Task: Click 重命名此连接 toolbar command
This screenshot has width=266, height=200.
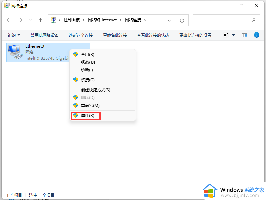Action: [x=115, y=35]
